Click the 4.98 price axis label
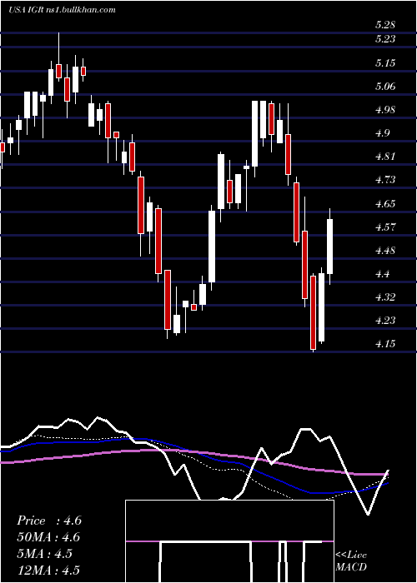The height and width of the screenshot is (583, 417). 384,110
